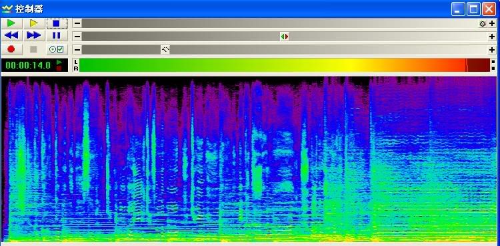The width and height of the screenshot is (500, 246).
Task: Increase playback speed with the bottom plus
Action: [492, 50]
